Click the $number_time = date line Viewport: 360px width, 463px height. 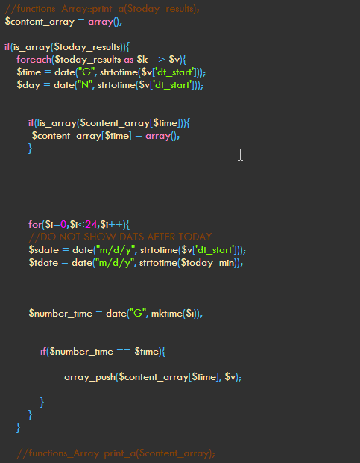click(116, 314)
